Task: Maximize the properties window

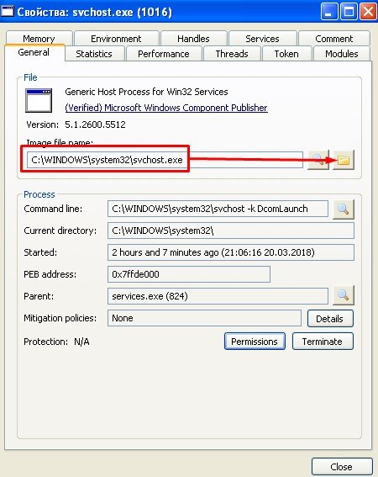Action: (x=349, y=12)
